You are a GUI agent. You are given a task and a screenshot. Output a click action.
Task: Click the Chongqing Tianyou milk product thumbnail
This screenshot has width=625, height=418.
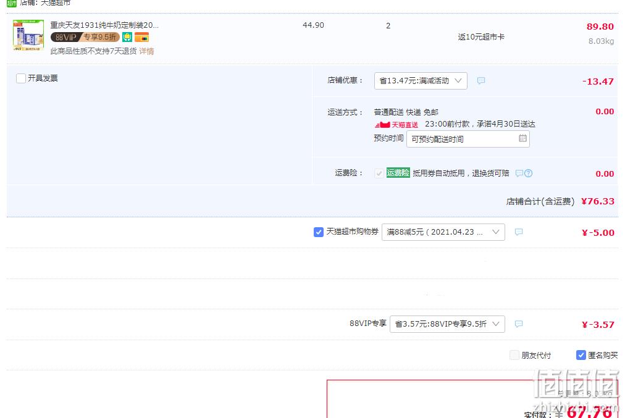click(28, 35)
